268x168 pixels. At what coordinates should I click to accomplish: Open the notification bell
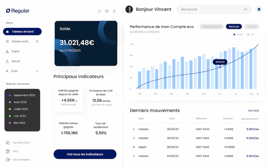point(259,9)
